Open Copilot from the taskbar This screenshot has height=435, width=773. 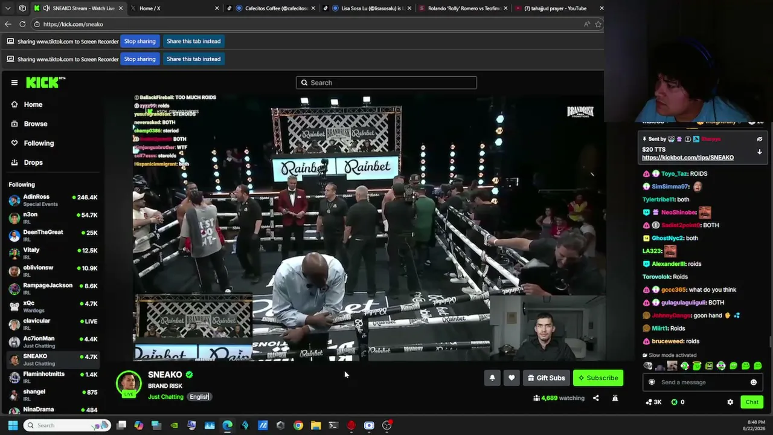[139, 425]
